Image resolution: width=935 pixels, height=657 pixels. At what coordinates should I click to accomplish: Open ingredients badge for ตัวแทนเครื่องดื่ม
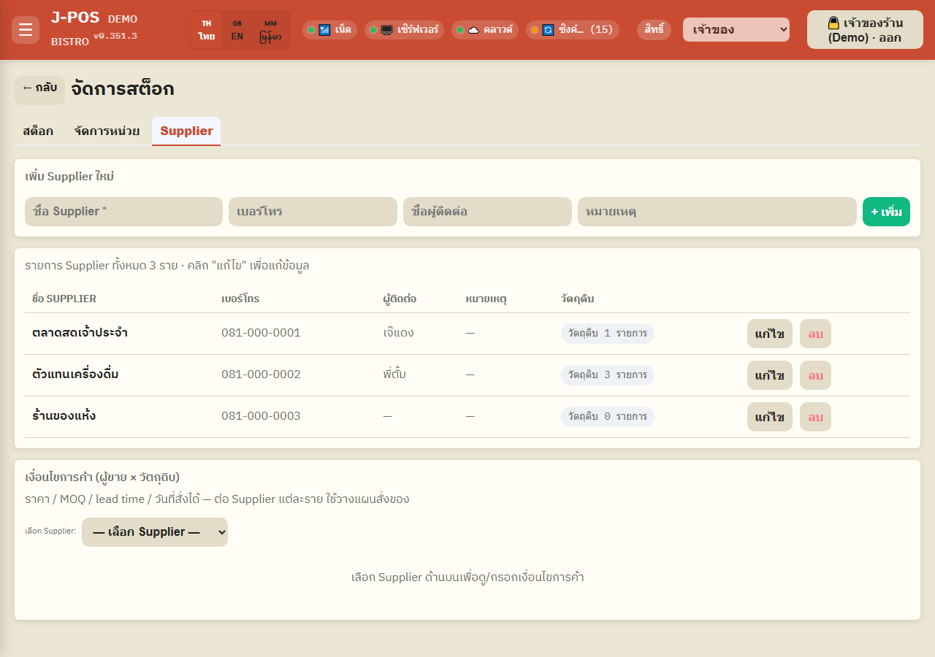coord(608,375)
